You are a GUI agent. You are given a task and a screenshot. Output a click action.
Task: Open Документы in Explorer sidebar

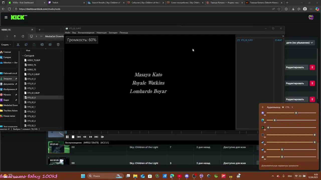pos(9,84)
